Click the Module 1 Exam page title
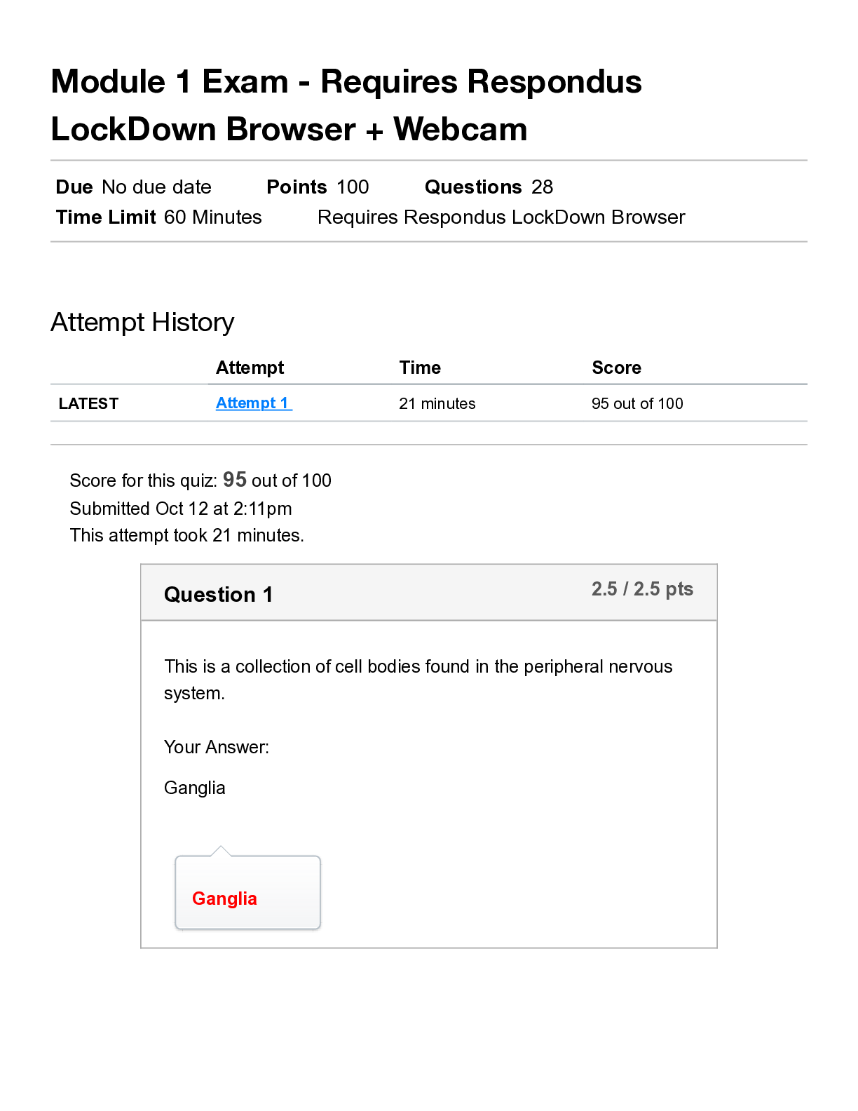Viewport: 858px width, 1111px height. click(x=346, y=105)
